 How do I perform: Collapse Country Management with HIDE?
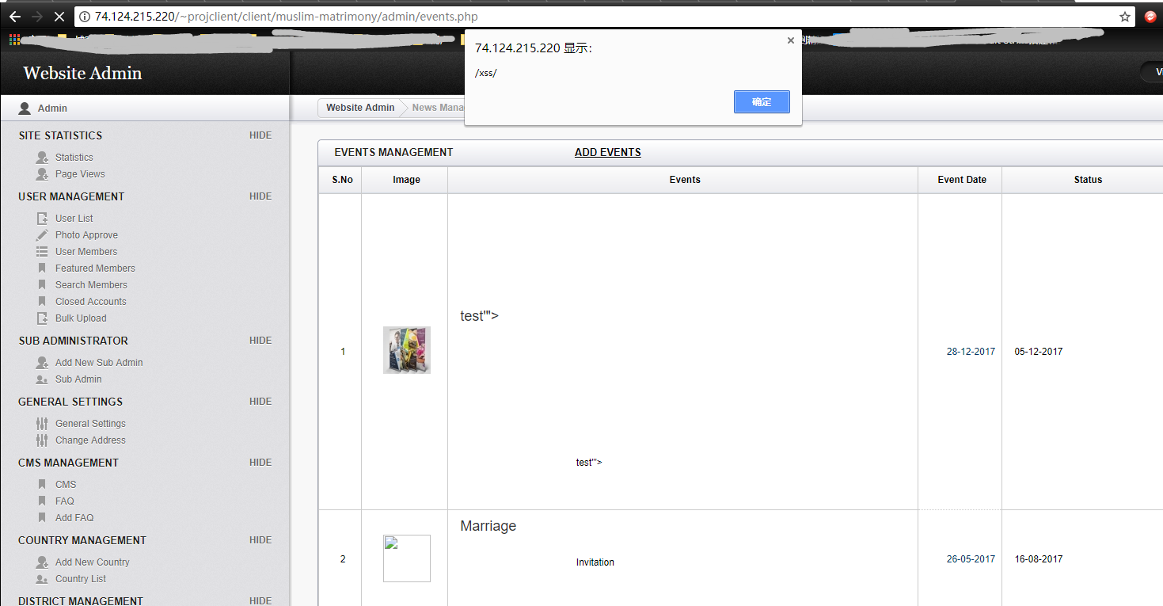(260, 540)
